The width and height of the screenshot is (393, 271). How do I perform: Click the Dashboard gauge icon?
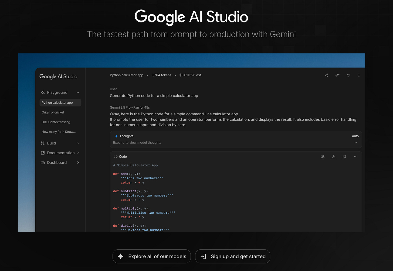coord(43,163)
